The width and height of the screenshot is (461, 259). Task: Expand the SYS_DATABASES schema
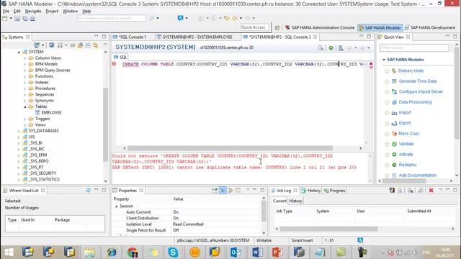pyautogui.click(x=19, y=131)
